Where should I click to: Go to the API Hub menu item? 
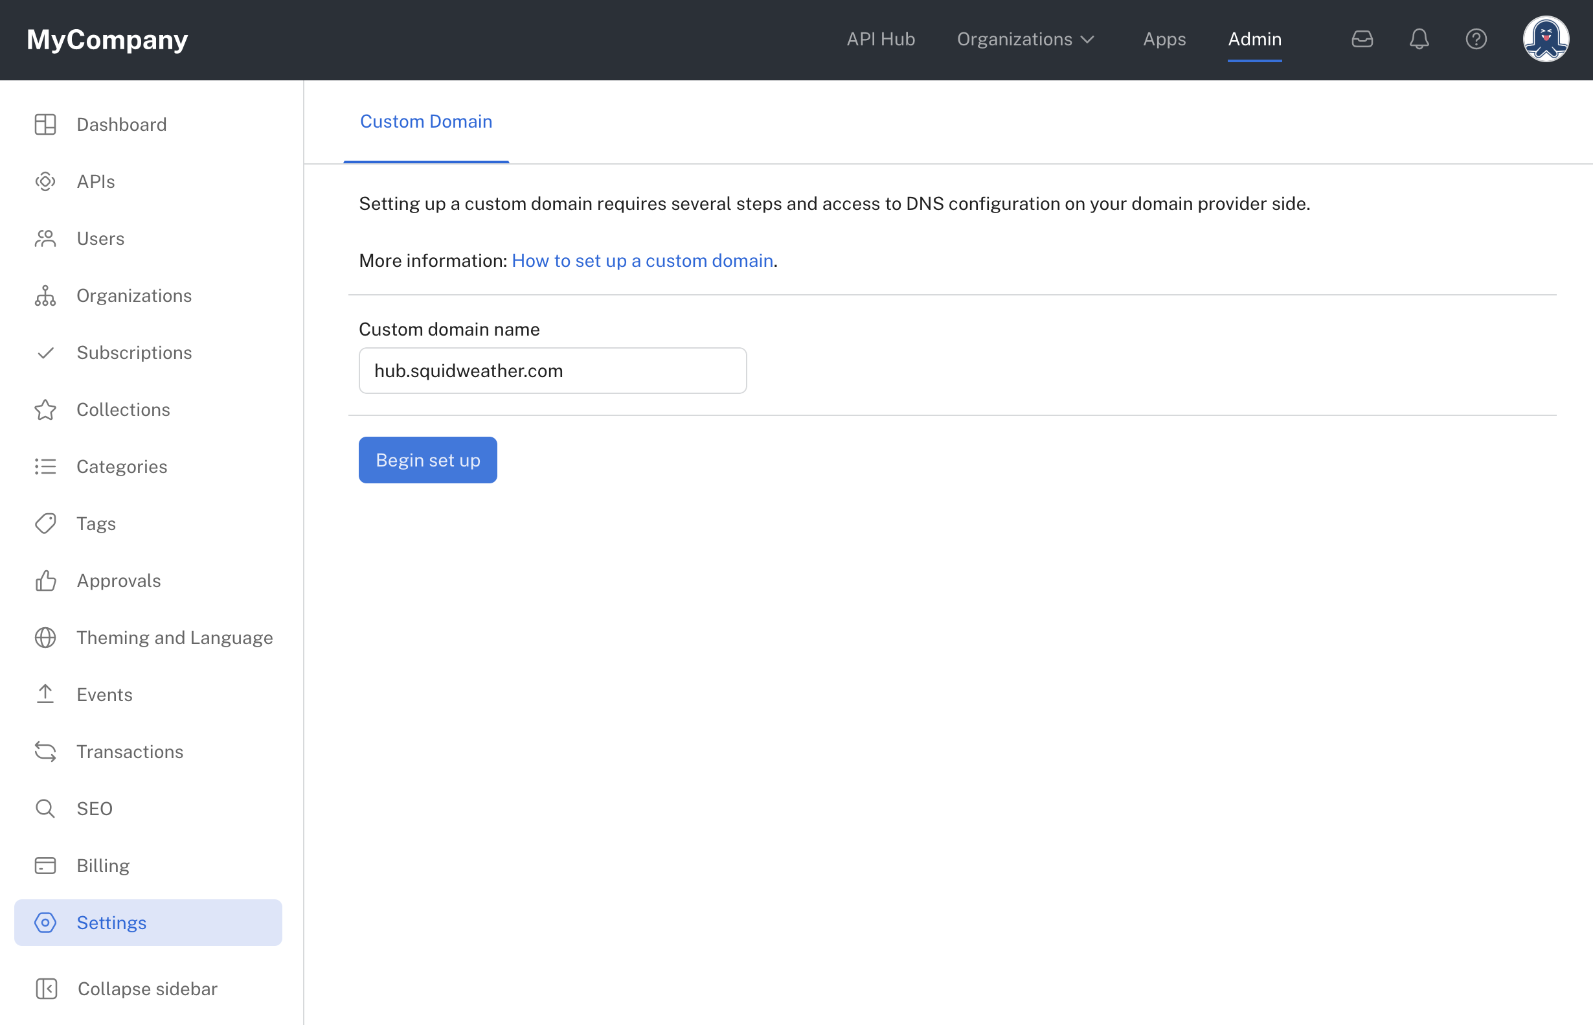(x=881, y=40)
